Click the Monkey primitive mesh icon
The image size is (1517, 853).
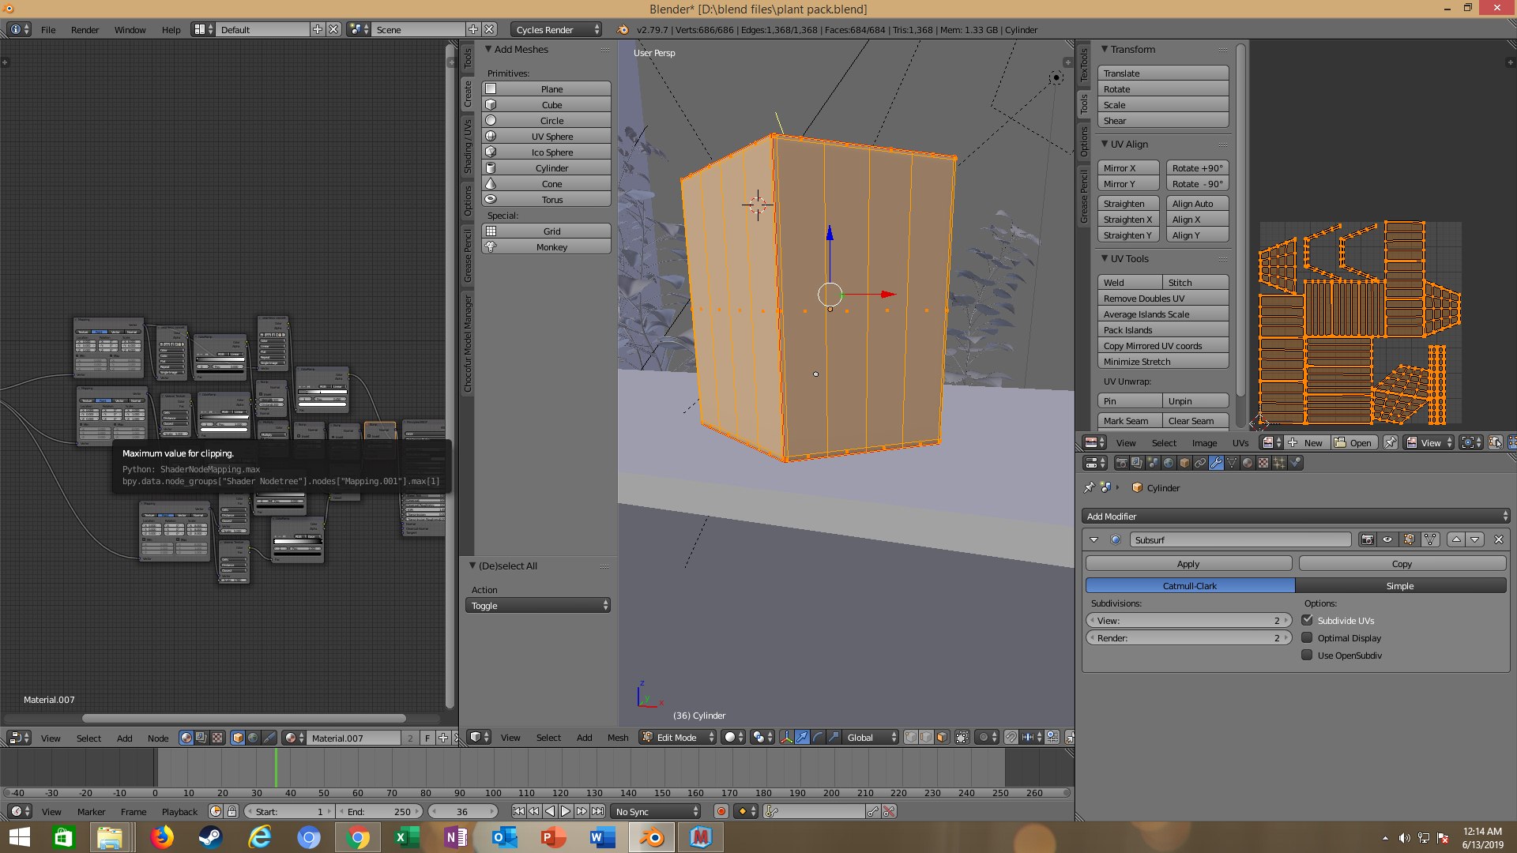coord(491,247)
